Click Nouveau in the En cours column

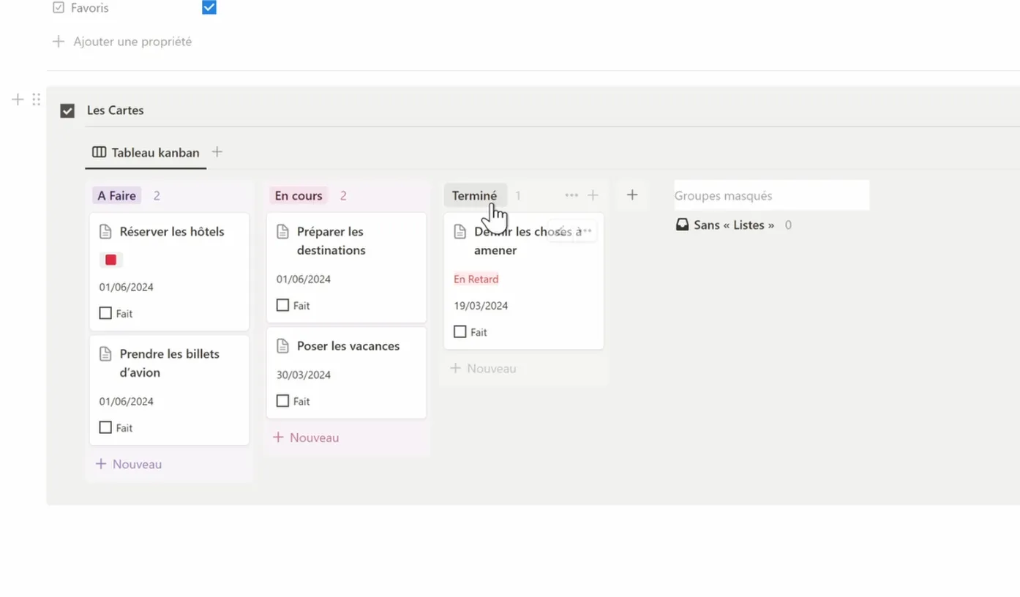tap(306, 438)
